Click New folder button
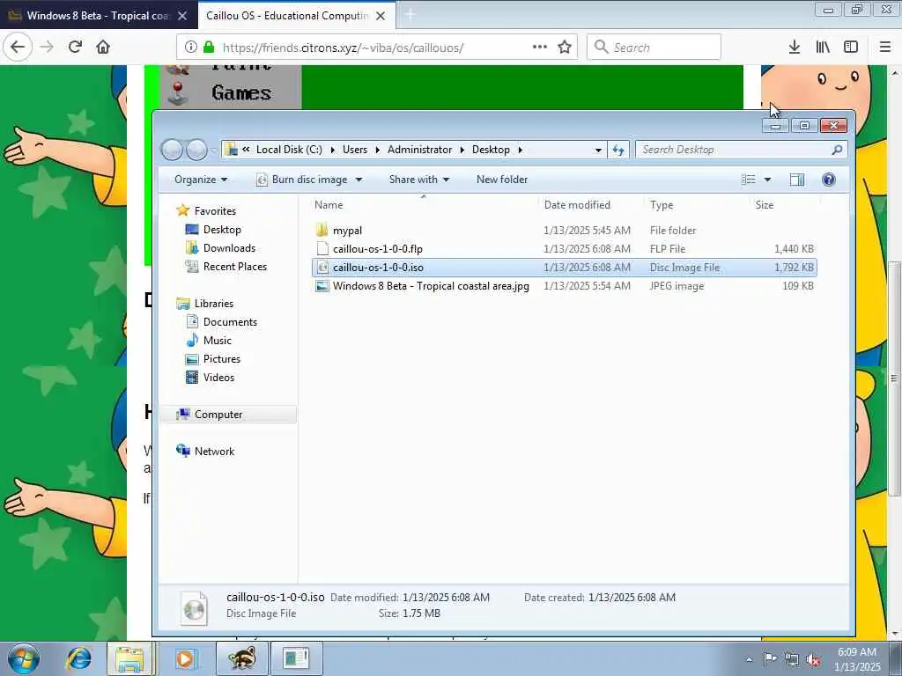 coord(501,180)
